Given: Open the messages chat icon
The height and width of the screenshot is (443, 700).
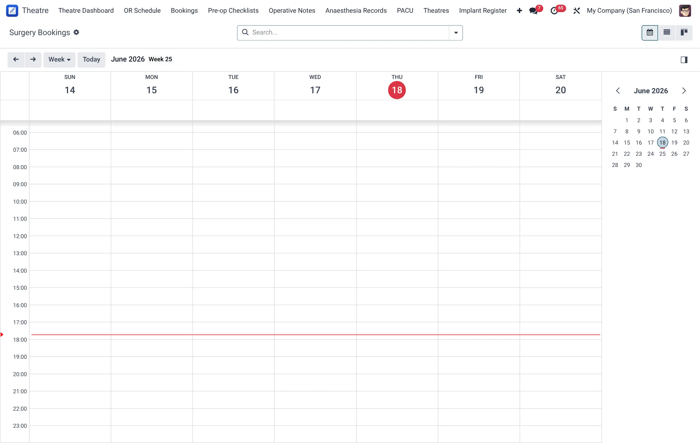Looking at the screenshot, I should (534, 11).
